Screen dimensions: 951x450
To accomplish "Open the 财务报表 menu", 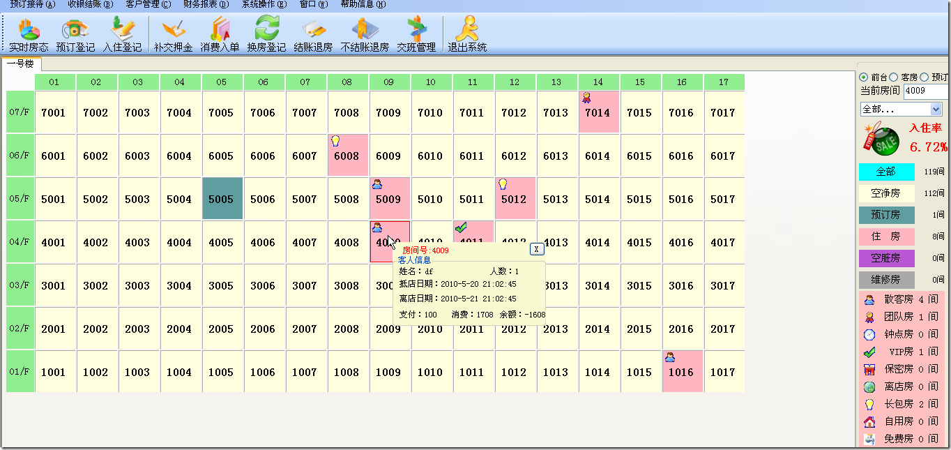I will [x=206, y=4].
